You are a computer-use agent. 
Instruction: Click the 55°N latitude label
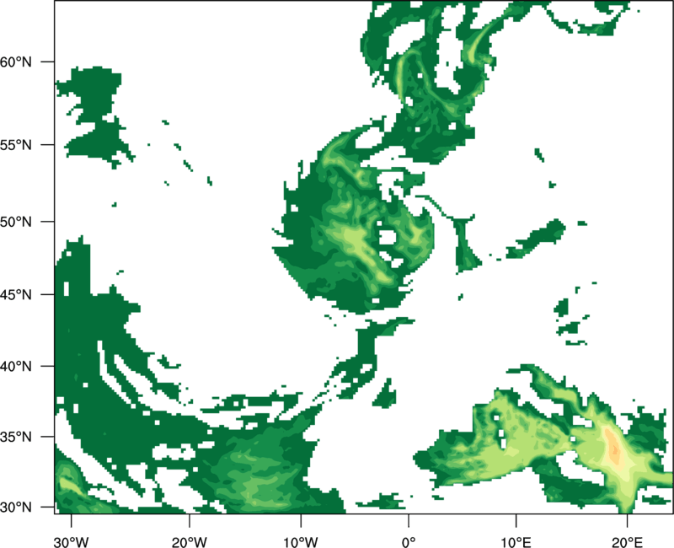(x=16, y=145)
